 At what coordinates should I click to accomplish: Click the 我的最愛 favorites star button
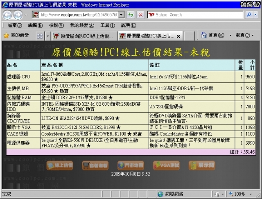16,35
